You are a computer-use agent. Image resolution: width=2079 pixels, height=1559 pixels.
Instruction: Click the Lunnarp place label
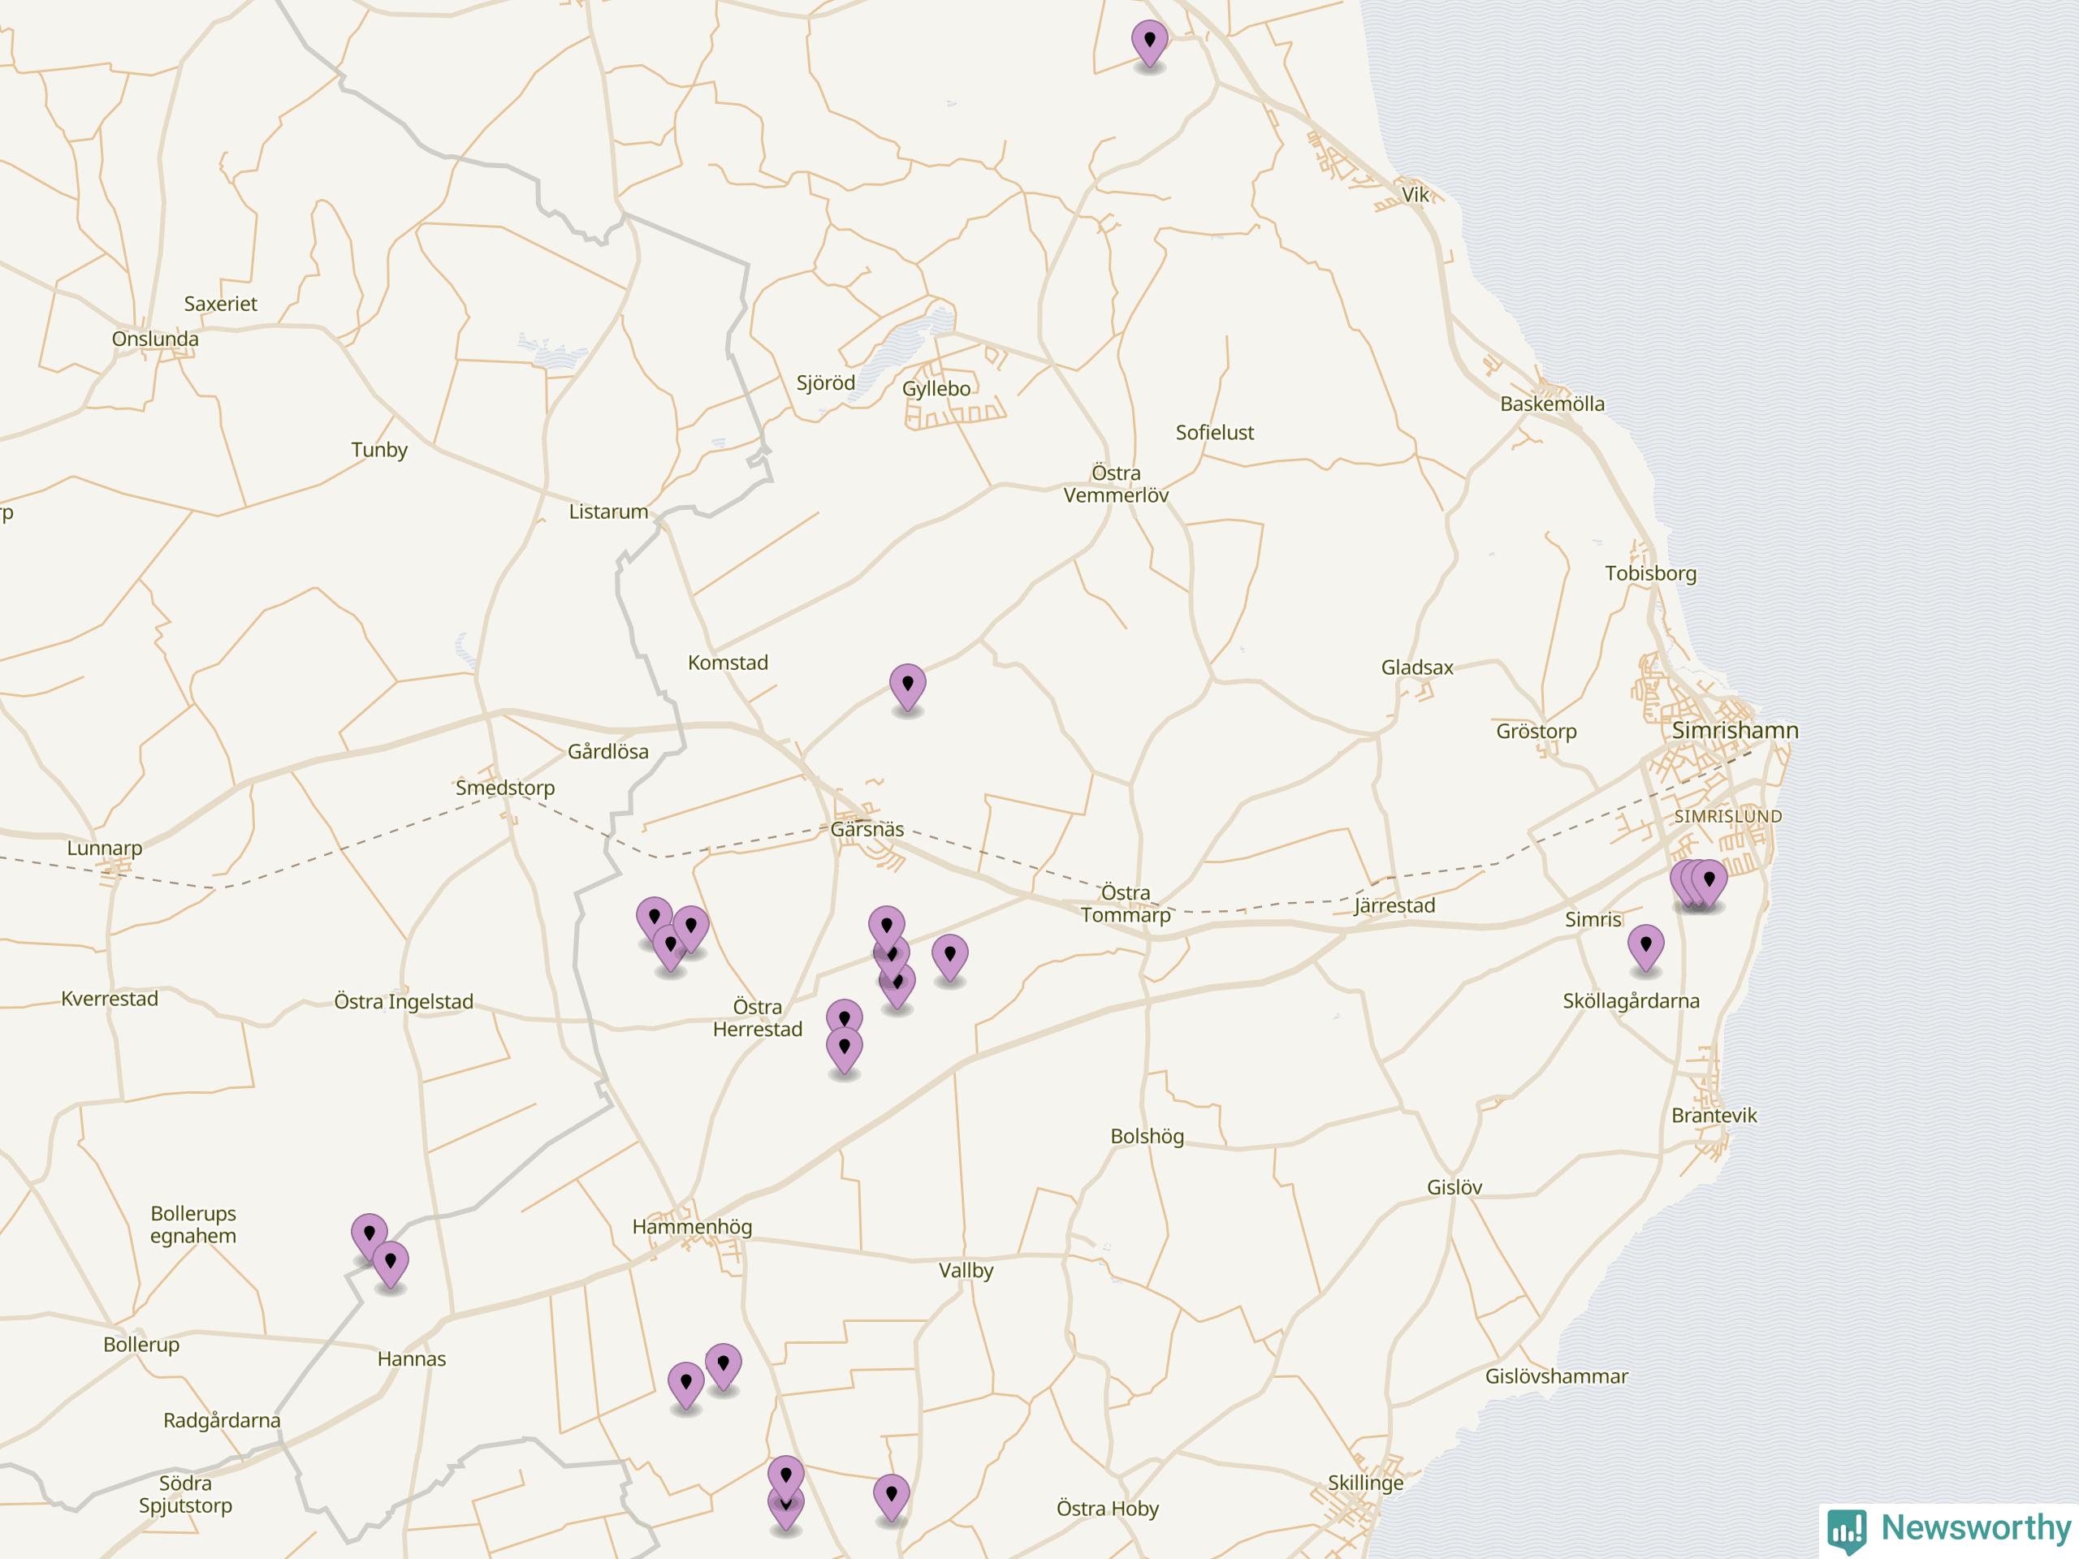(104, 849)
